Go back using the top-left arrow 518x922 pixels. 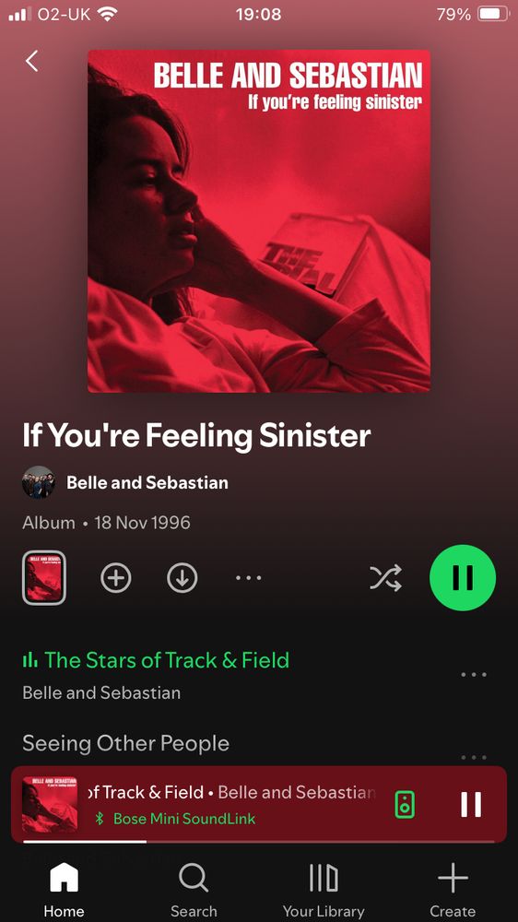click(x=31, y=61)
